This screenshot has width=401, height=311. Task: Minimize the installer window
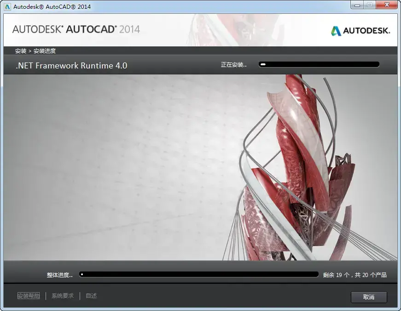click(x=357, y=5)
